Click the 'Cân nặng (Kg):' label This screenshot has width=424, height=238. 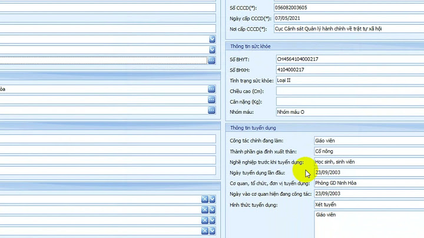click(246, 102)
